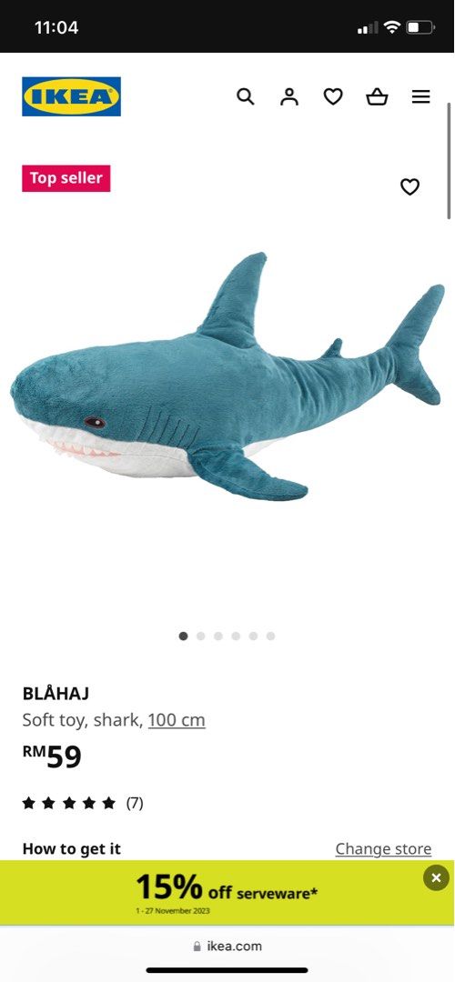
Task: Click the 15% off serveware promotion
Action: 227,893
